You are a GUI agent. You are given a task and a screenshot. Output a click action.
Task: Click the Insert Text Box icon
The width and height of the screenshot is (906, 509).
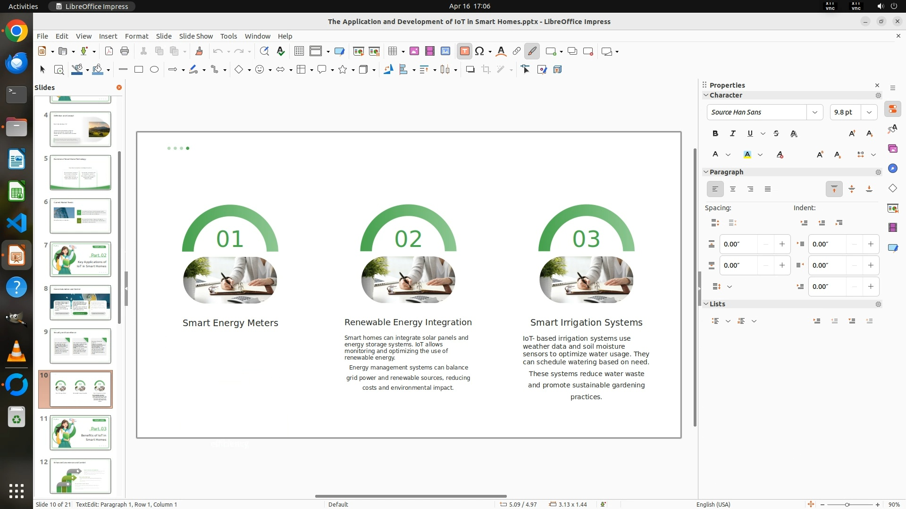(464, 51)
